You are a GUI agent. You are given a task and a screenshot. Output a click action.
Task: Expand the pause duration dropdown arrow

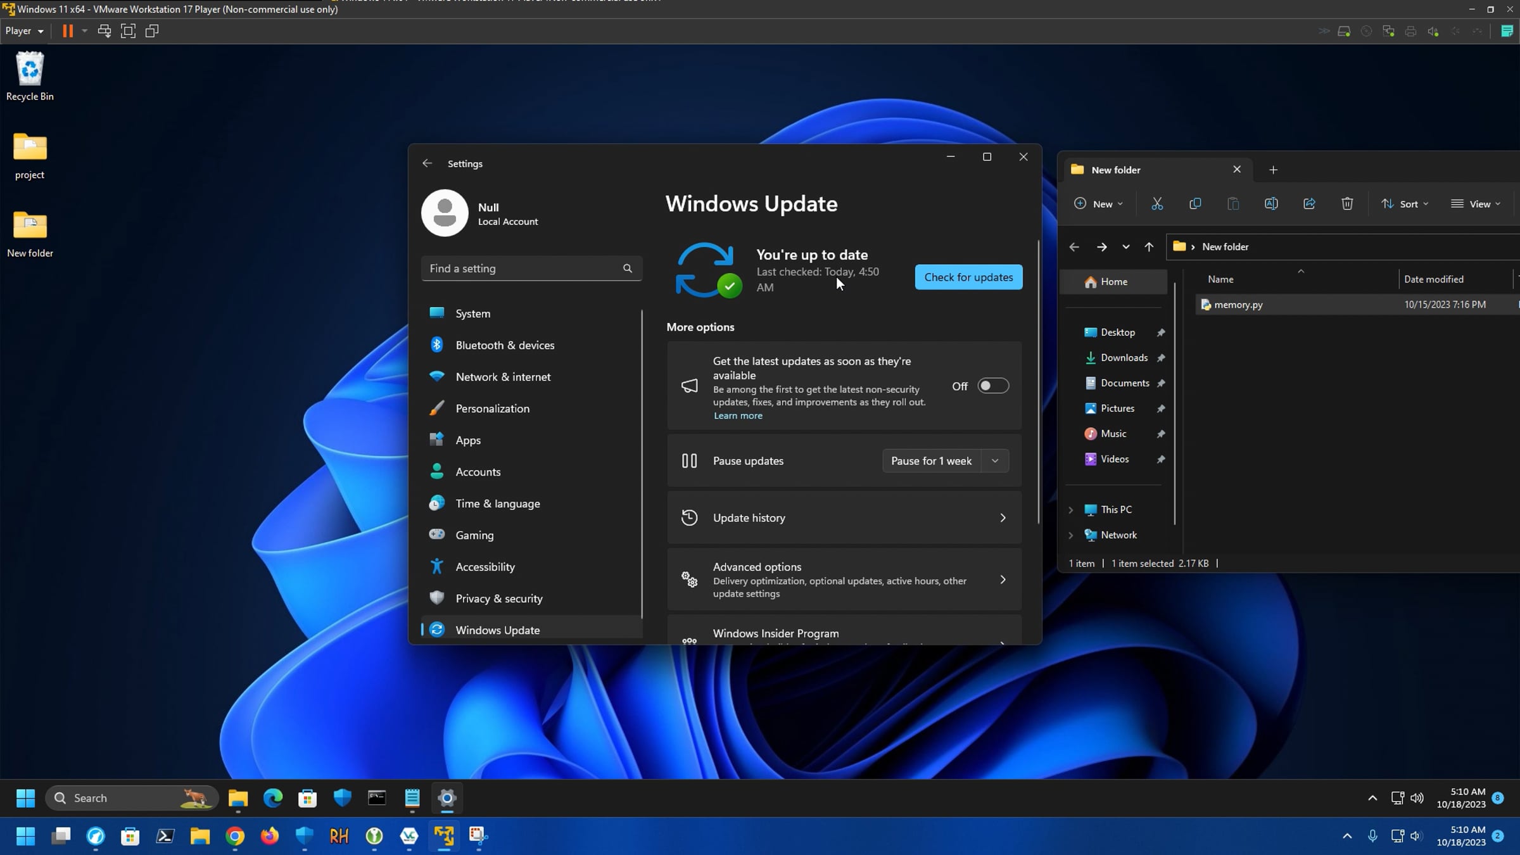click(995, 461)
